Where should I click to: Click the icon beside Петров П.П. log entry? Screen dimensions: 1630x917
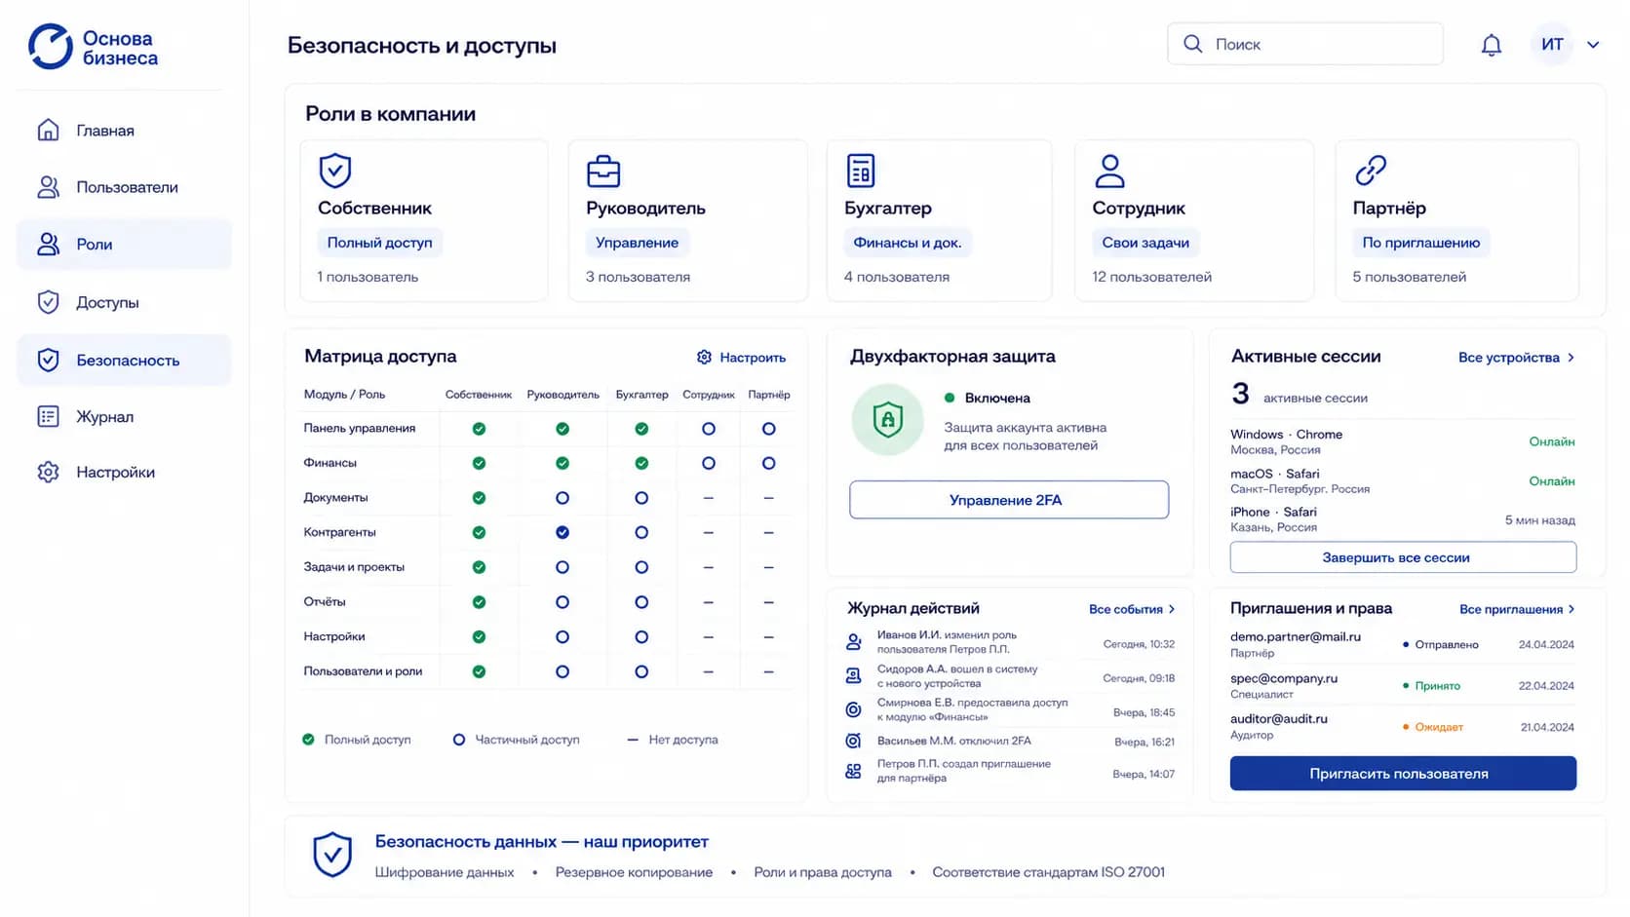click(x=853, y=771)
